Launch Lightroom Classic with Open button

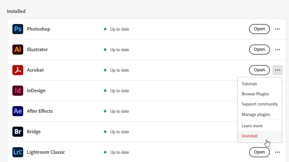click(259, 152)
